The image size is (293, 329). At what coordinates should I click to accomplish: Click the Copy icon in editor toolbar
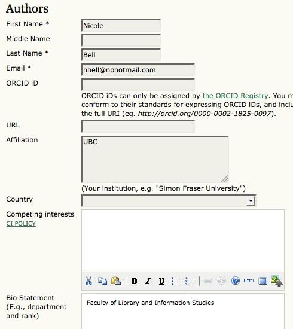[102, 281]
